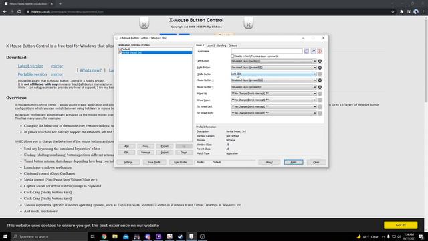Launch Chrome from the taskbar
Viewport: 428px width, 241px height.
[104, 236]
